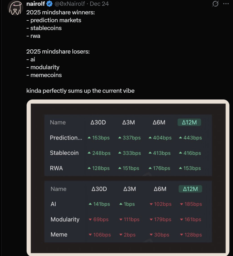Click the blue verified badge
The height and width of the screenshot is (256, 233).
(x=49, y=4)
